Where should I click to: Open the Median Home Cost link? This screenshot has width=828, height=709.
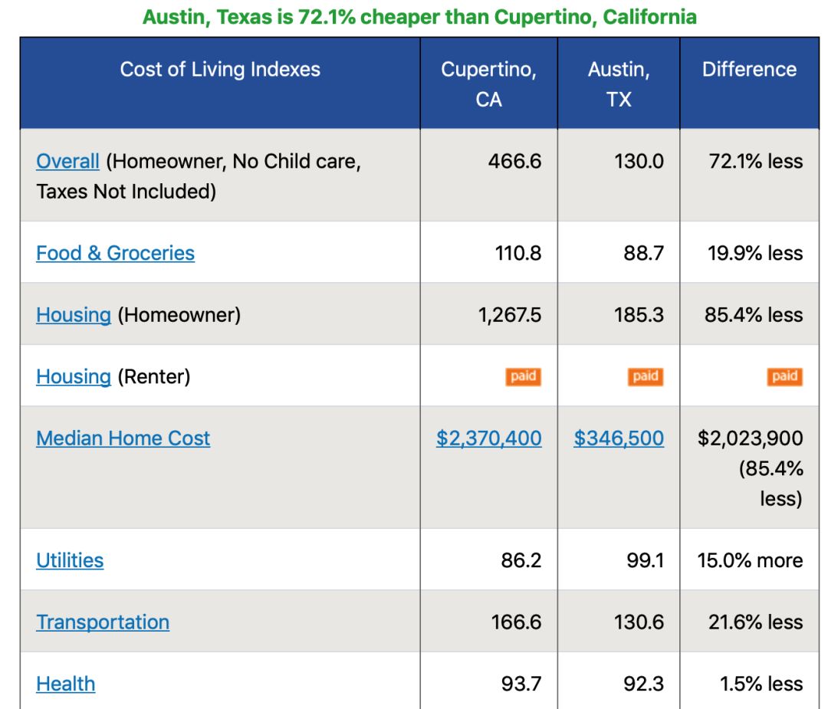pos(123,438)
